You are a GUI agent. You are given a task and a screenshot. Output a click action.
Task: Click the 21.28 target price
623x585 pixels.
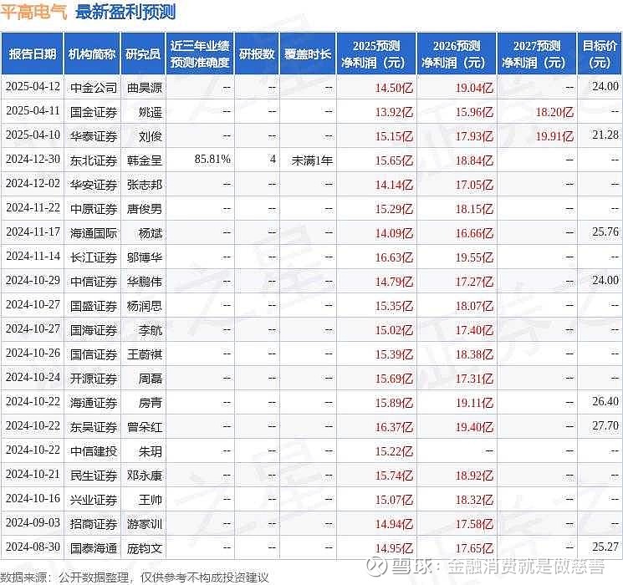(605, 135)
